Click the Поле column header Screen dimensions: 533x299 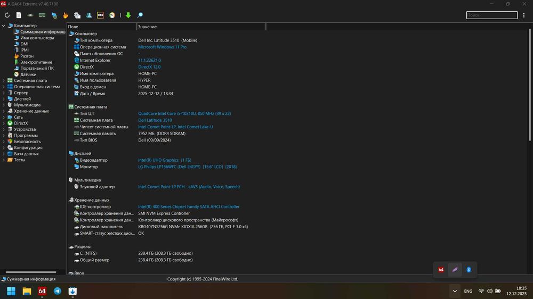pos(102,27)
